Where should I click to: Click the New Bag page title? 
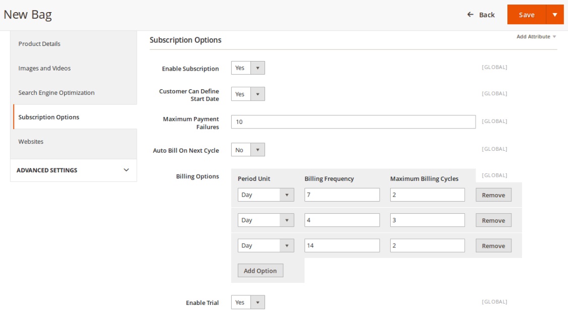point(28,15)
